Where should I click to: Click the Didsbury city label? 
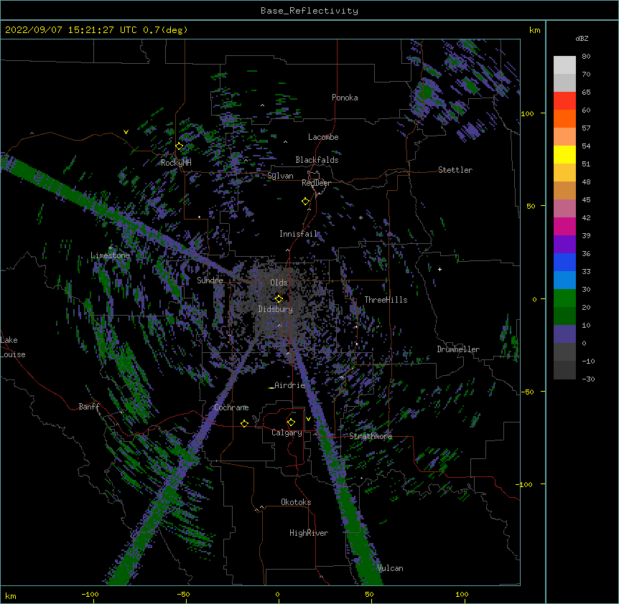[276, 309]
